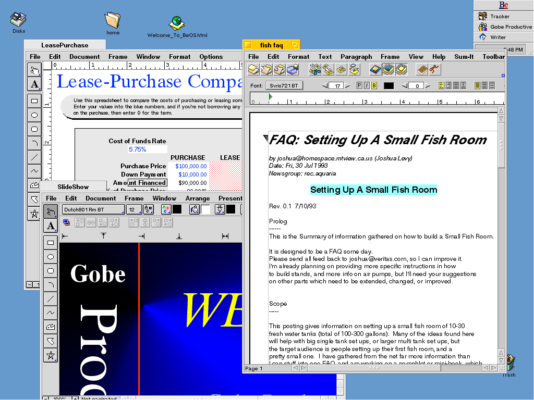Viewport: 534px width, 400px height.
Task: Click the scissors cut icon in fish faq toolbar
Action: (x=315, y=69)
